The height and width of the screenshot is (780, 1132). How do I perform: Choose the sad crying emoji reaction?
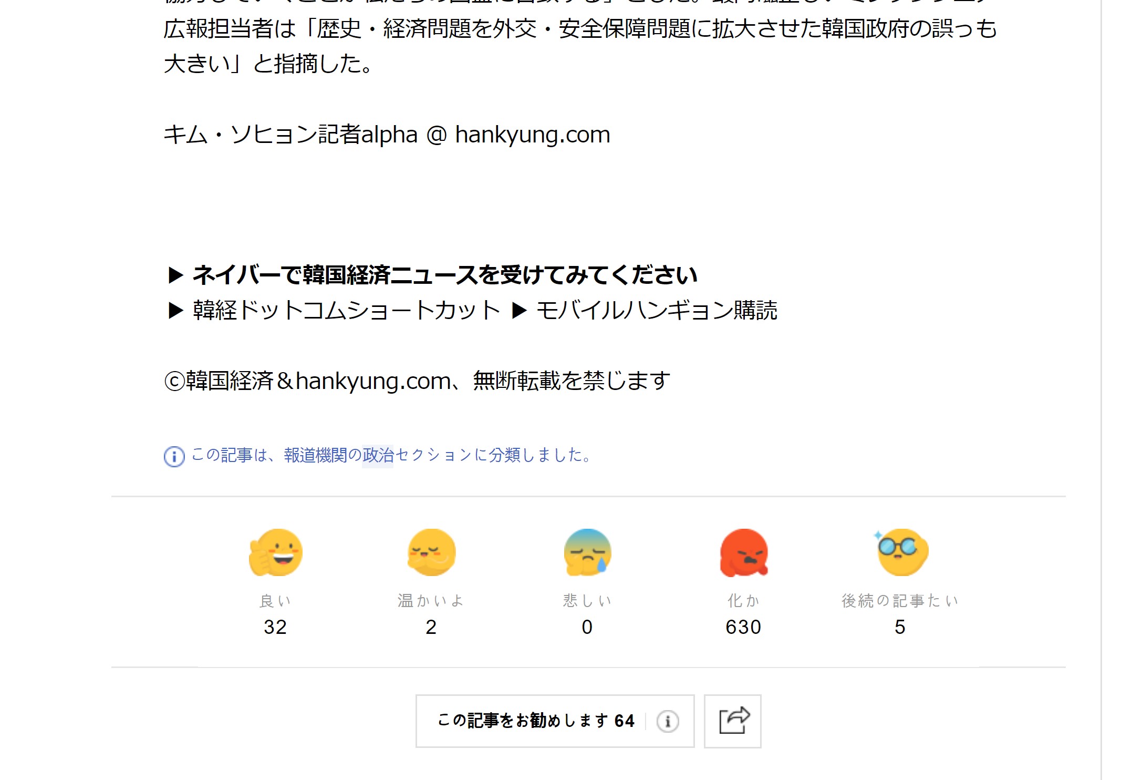pyautogui.click(x=587, y=552)
